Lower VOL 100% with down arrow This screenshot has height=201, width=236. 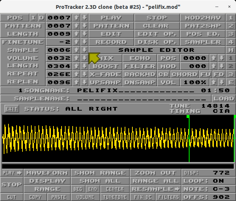[x=222, y=82]
